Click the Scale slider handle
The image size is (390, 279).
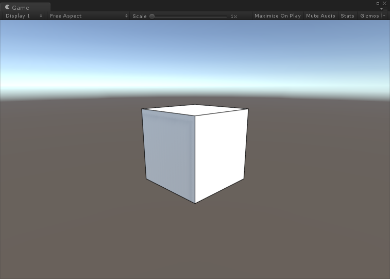tap(152, 17)
